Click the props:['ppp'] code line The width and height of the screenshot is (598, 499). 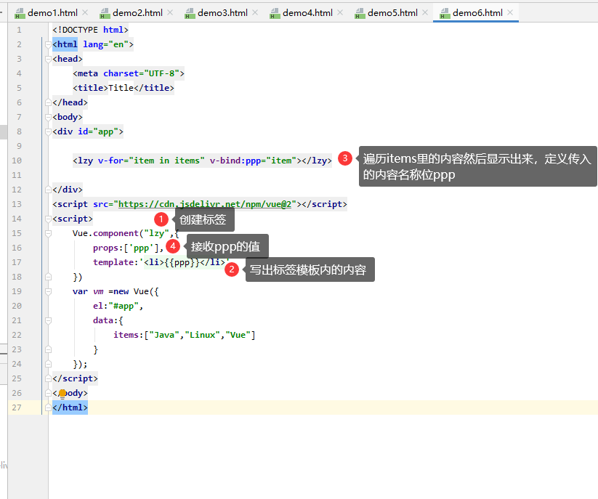click(128, 248)
